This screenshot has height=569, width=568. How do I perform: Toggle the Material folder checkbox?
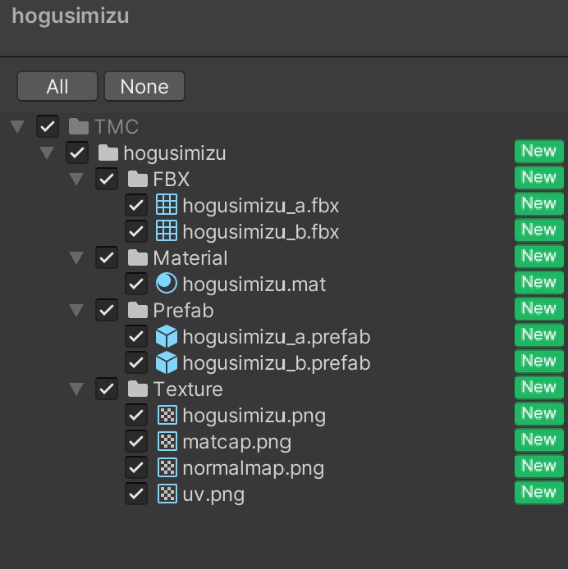tap(107, 257)
